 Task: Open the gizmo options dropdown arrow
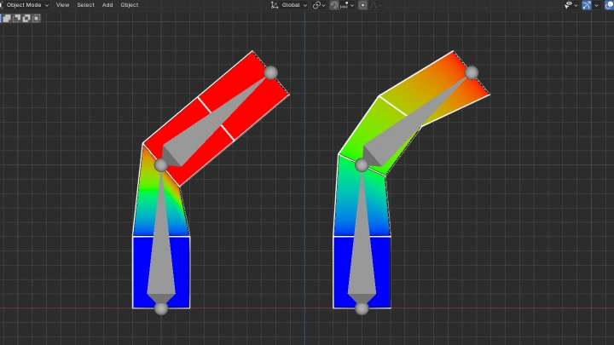point(596,5)
